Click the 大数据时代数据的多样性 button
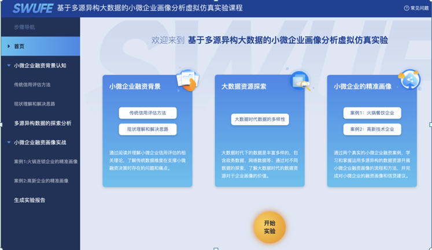The image size is (432, 250). [260, 120]
